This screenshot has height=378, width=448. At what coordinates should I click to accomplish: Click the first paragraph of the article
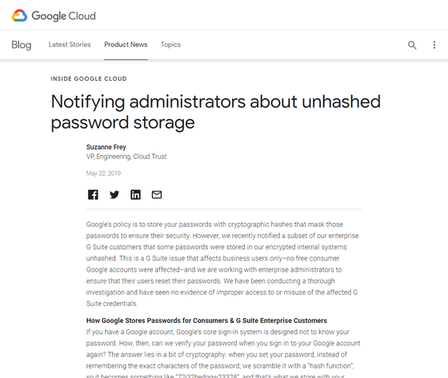[x=223, y=264]
